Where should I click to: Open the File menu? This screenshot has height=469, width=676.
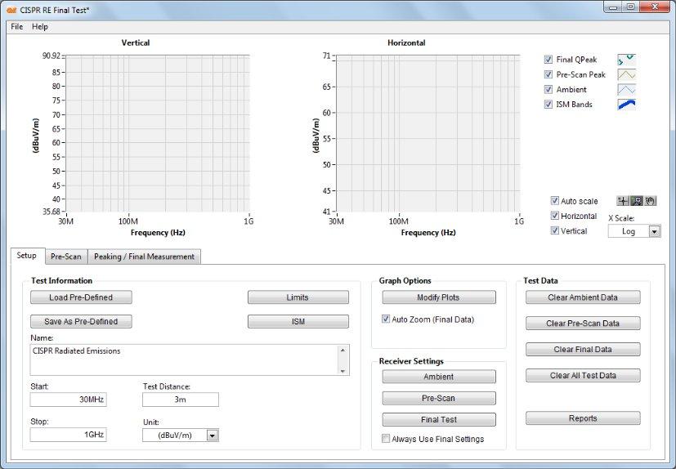[x=17, y=27]
